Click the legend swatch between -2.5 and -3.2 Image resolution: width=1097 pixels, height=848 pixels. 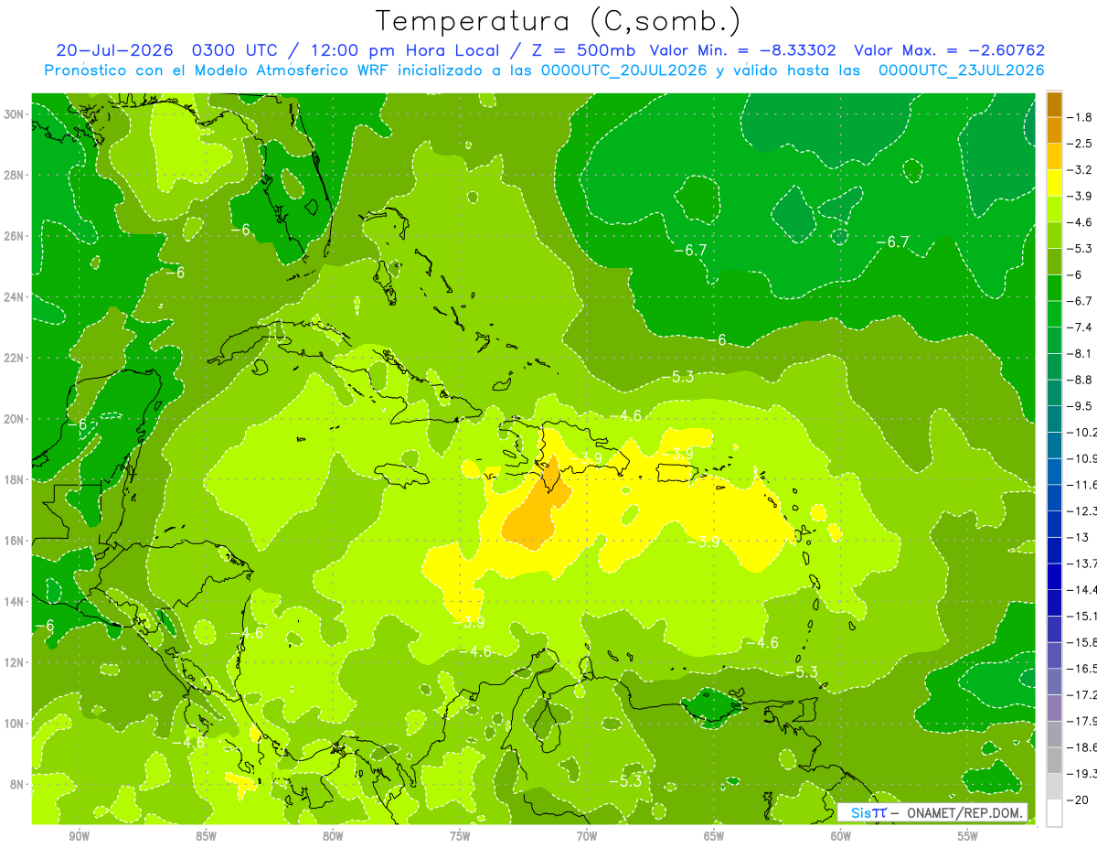click(x=1054, y=157)
